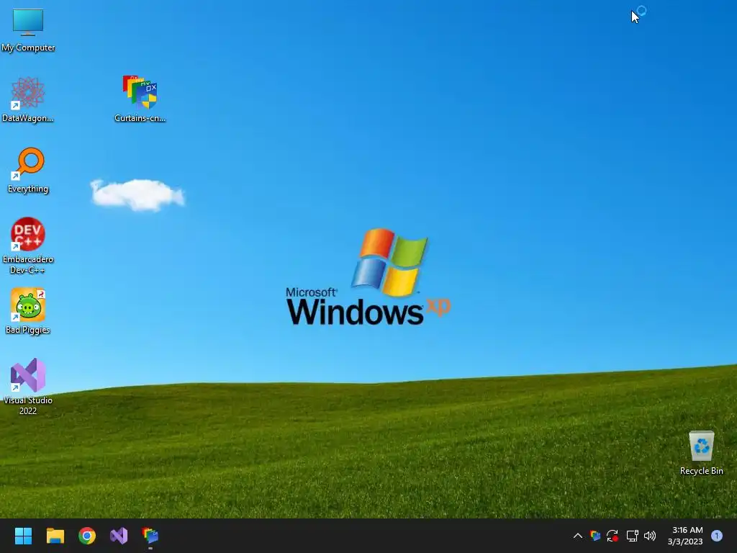The height and width of the screenshot is (553, 737).
Task: Open Visual Studio from the taskbar
Action: [119, 536]
